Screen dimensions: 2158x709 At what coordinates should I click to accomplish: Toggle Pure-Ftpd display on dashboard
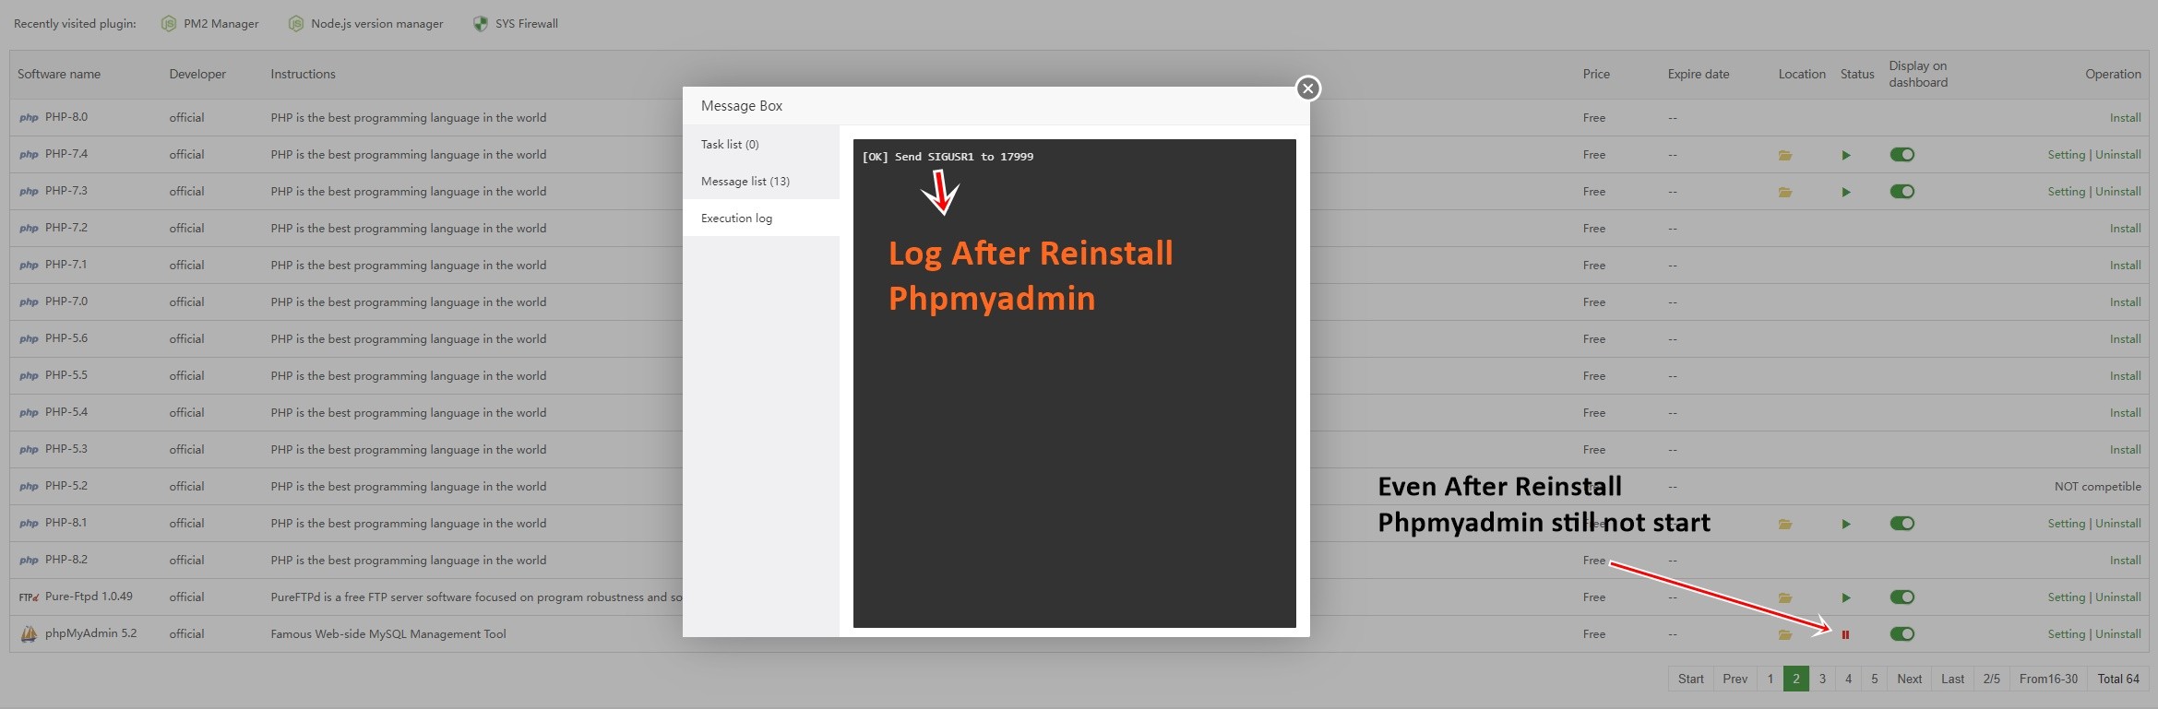coord(1902,597)
